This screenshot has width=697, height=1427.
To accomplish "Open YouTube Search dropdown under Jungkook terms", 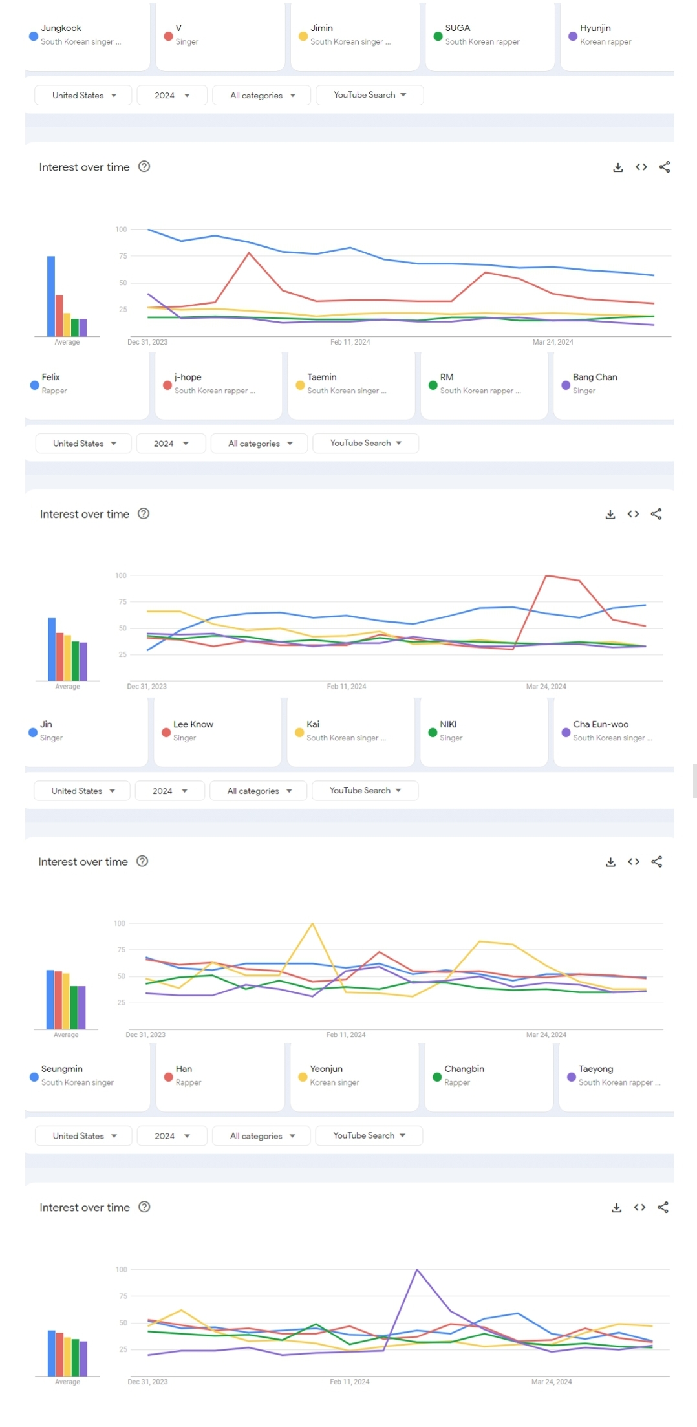I will 369,95.
